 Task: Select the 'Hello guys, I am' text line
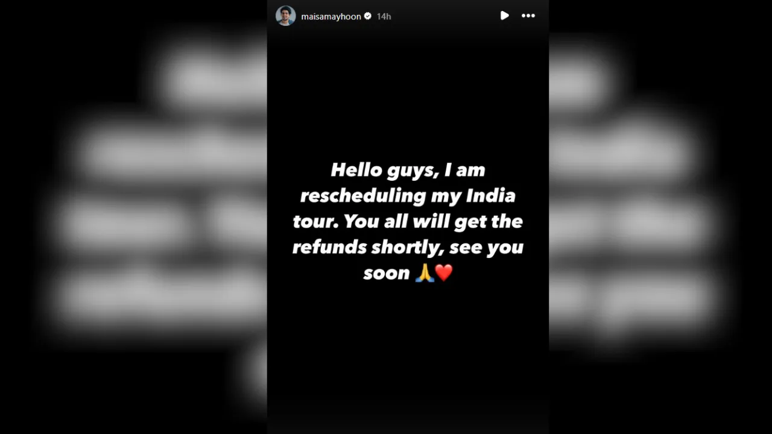click(x=408, y=171)
